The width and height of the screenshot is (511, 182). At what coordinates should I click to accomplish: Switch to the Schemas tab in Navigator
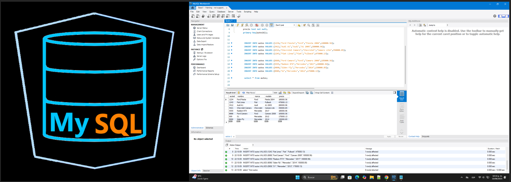210,128
